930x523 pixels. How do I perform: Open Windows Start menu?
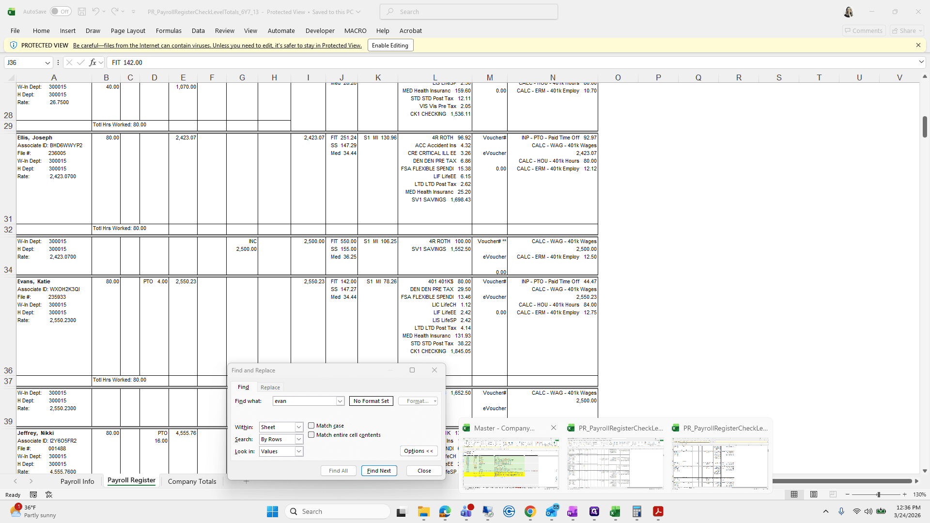273,511
